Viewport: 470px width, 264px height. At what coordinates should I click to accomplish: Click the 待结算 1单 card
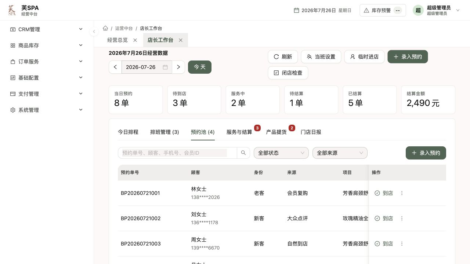point(311,100)
